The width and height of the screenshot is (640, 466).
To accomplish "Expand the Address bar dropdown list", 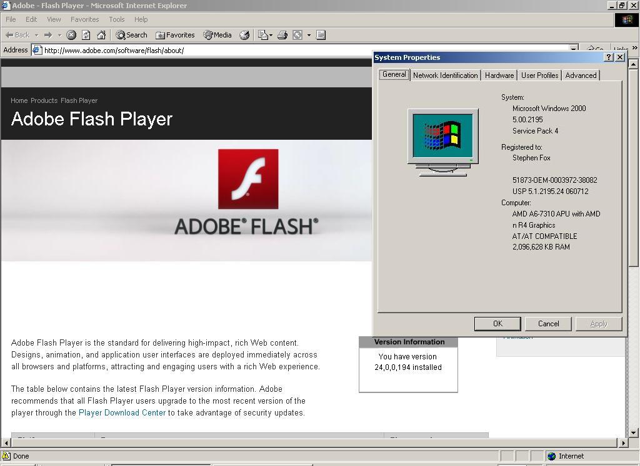I will tap(574, 49).
